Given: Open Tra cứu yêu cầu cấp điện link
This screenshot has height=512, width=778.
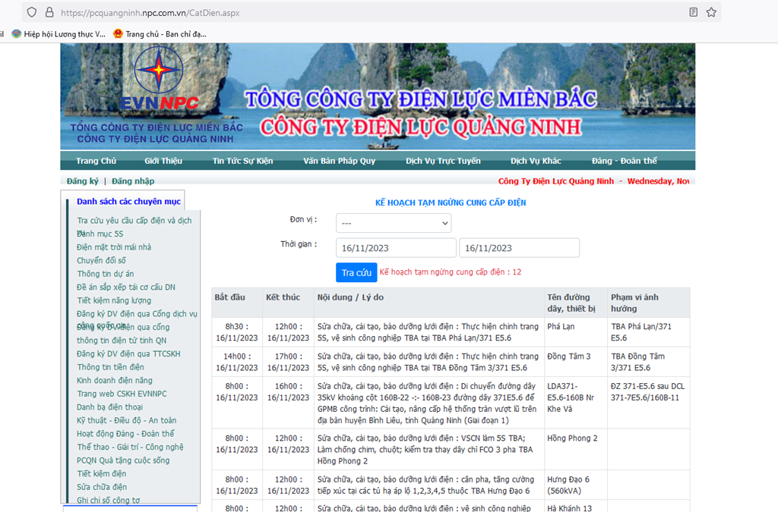Looking at the screenshot, I should (134, 220).
